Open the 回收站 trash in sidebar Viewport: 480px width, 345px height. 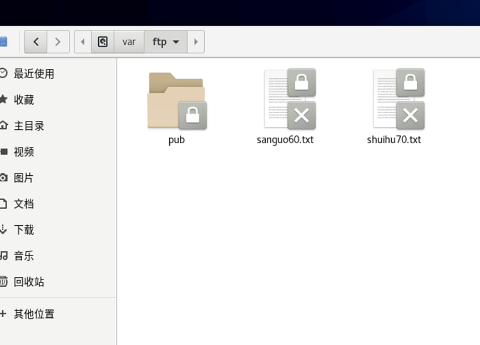point(58,282)
